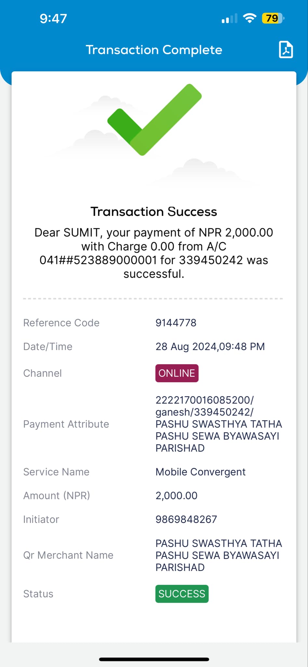Select the date 28 Aug 2024,09:48 PM

(210, 347)
